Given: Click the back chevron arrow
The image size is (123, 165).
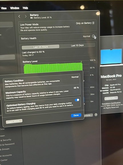Looking at the screenshot, I should (x=19, y=16).
